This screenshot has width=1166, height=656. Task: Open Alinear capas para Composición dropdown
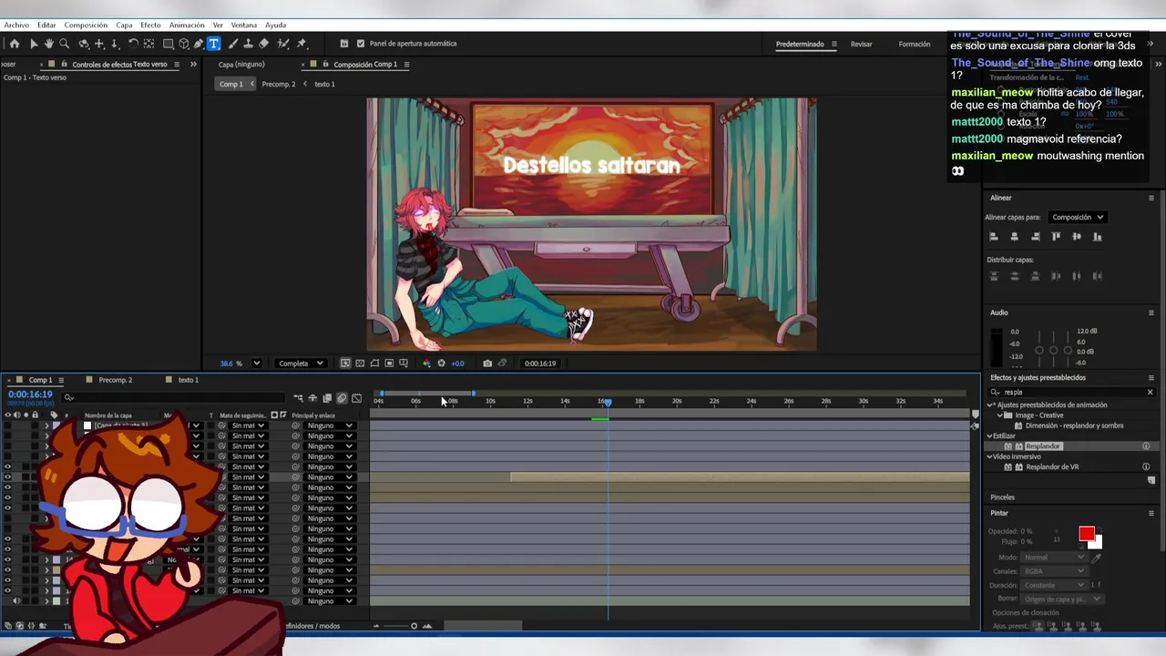pyautogui.click(x=1078, y=218)
